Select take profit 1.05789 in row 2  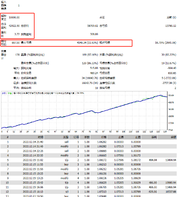coord(136,146)
